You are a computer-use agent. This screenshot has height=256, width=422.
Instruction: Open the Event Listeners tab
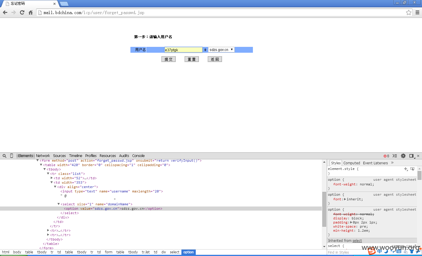(x=375, y=163)
